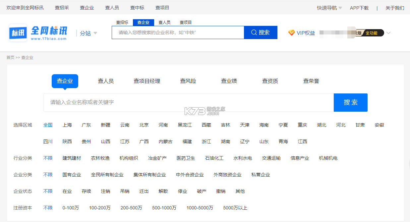This screenshot has height=222, width=410.
Task: Go to 首页 breadcrumb
Action: 10,57
